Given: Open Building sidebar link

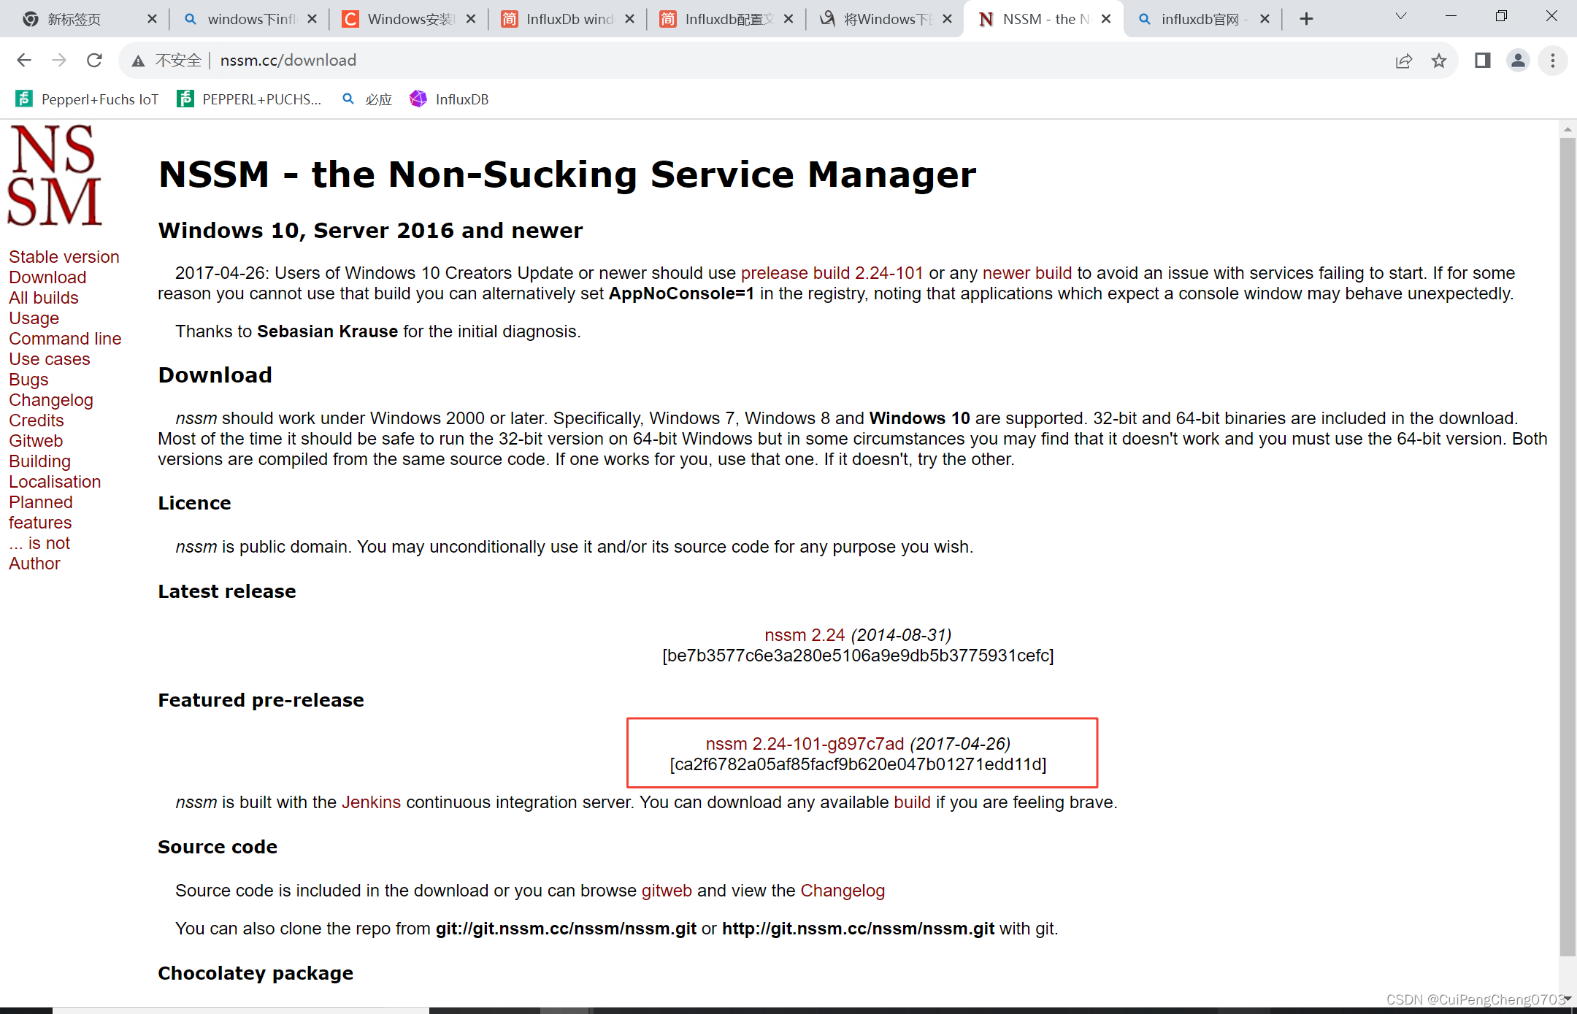Looking at the screenshot, I should (x=39, y=461).
